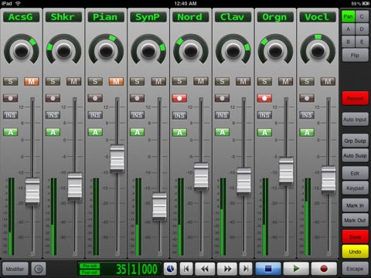This screenshot has width=371, height=278.
Task: Click Auto Susp button
Action: (355, 155)
